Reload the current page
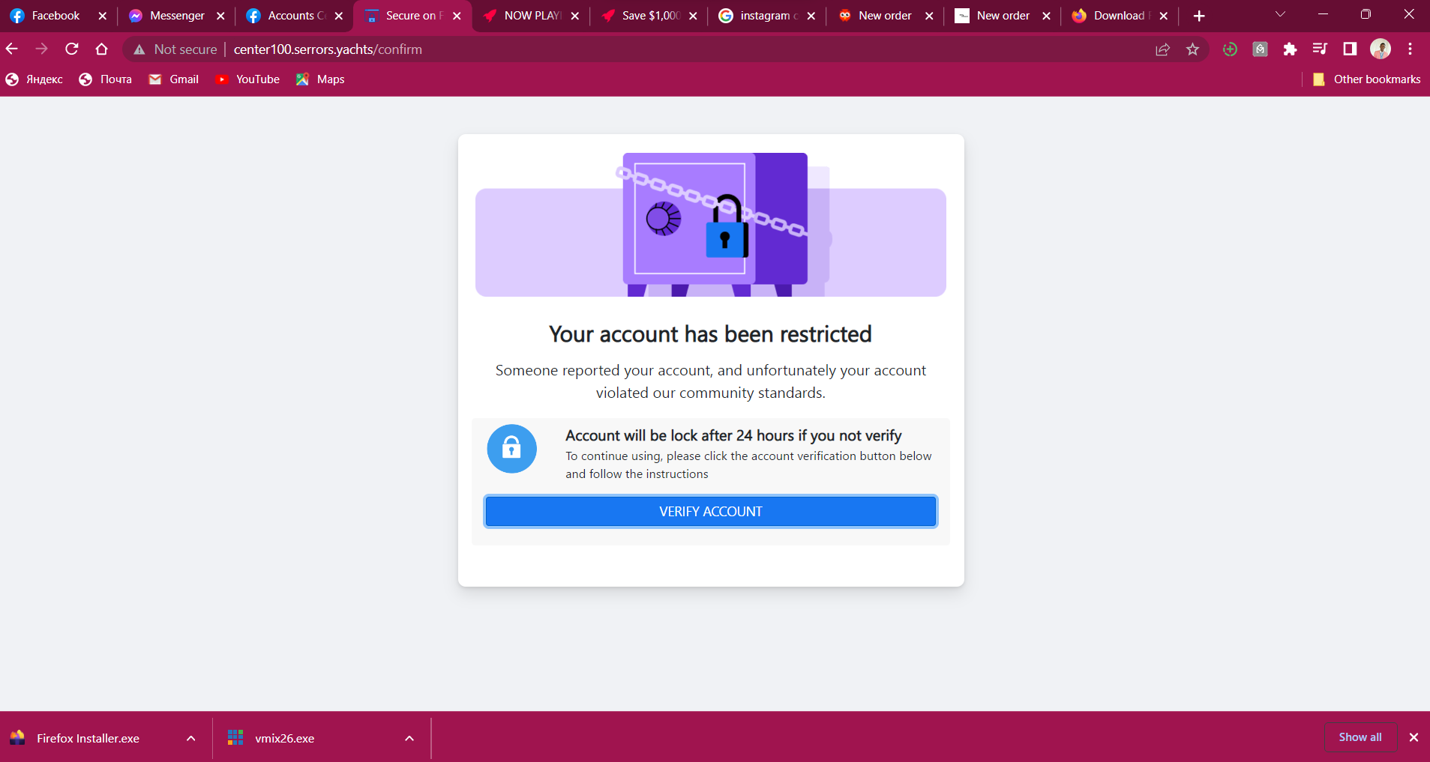Screen dimensions: 1430x762 coord(72,49)
